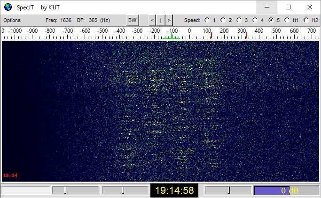Open the Options menu
The height and width of the screenshot is (198, 321).
pyautogui.click(x=12, y=20)
